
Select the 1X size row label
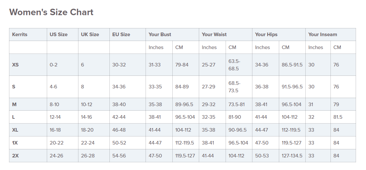pos(15,143)
